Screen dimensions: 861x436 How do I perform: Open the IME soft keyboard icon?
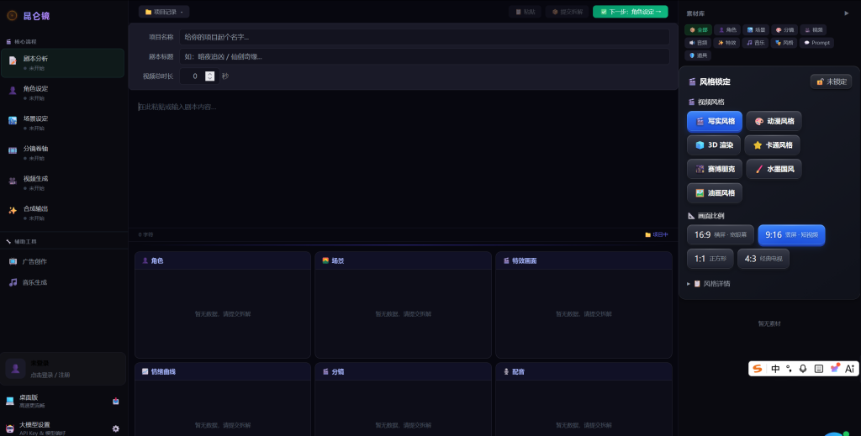click(x=819, y=369)
